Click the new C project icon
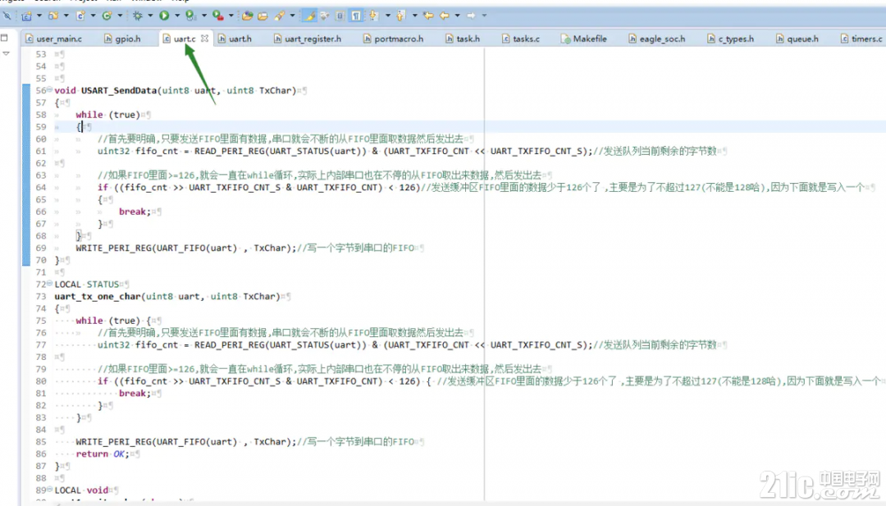 26,16
